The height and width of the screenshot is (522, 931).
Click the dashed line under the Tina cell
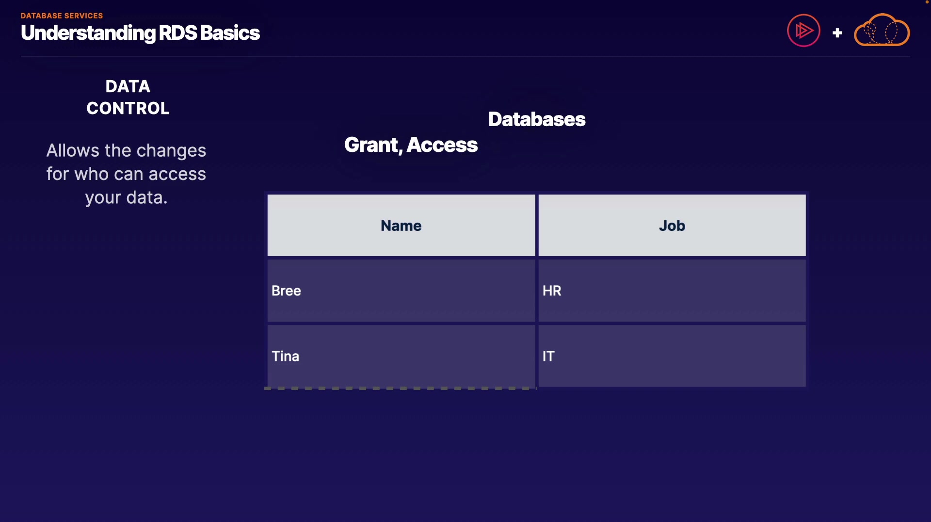tap(400, 389)
